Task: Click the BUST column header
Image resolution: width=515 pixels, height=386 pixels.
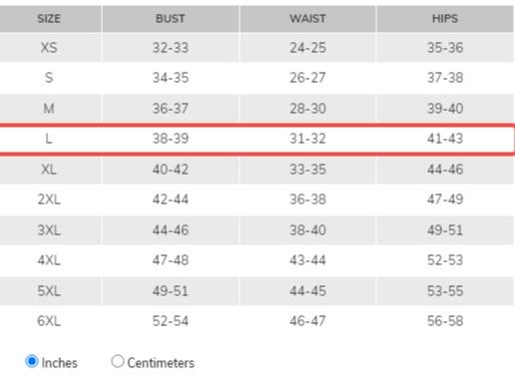Action: (171, 19)
